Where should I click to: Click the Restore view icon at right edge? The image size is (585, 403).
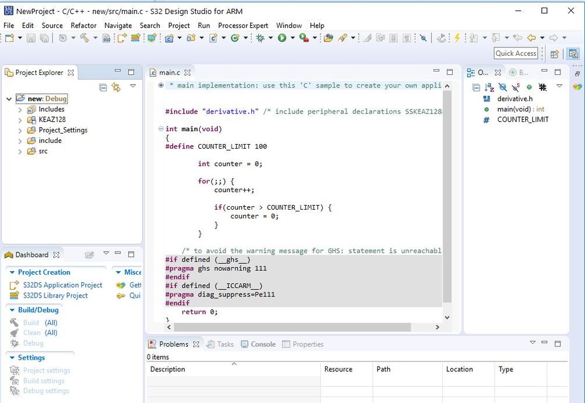click(x=577, y=74)
